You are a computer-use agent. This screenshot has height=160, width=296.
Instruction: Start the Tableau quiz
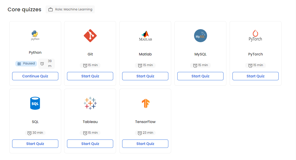(x=90, y=144)
